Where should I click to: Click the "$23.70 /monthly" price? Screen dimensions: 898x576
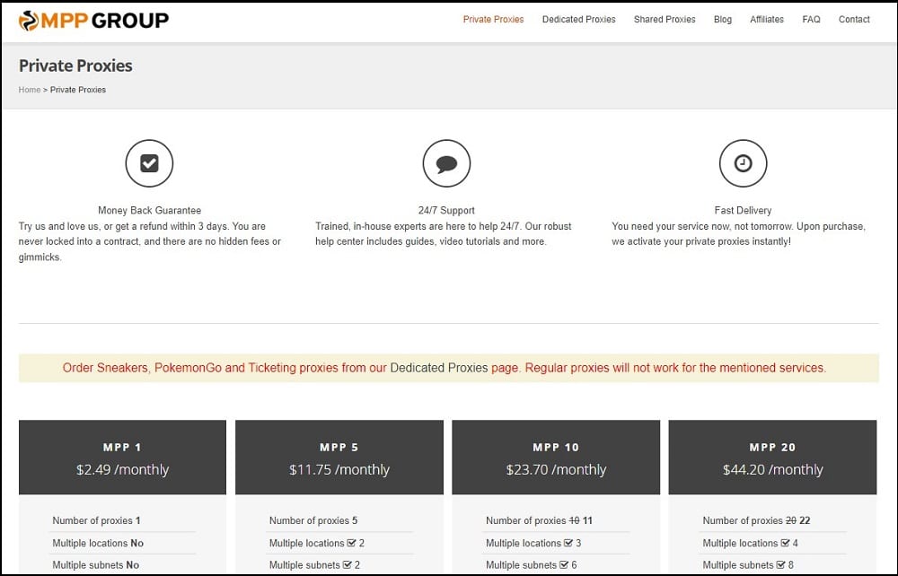coord(556,469)
